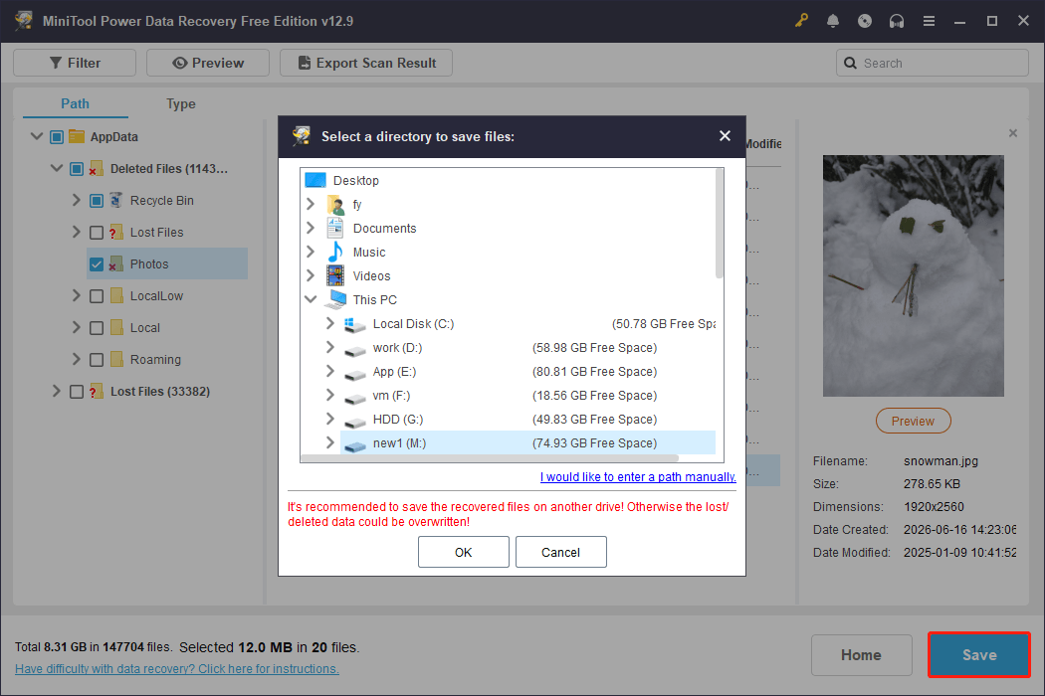Click the AppData folder icon
This screenshot has width=1045, height=696.
tap(77, 136)
